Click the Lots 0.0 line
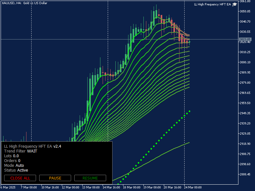Viewport: 255px width, 191px height. [x=11, y=156]
